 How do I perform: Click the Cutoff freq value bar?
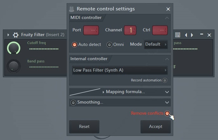(x=44, y=49)
